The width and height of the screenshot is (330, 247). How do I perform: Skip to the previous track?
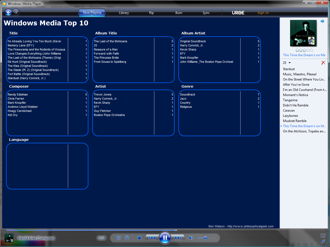tap(152, 238)
